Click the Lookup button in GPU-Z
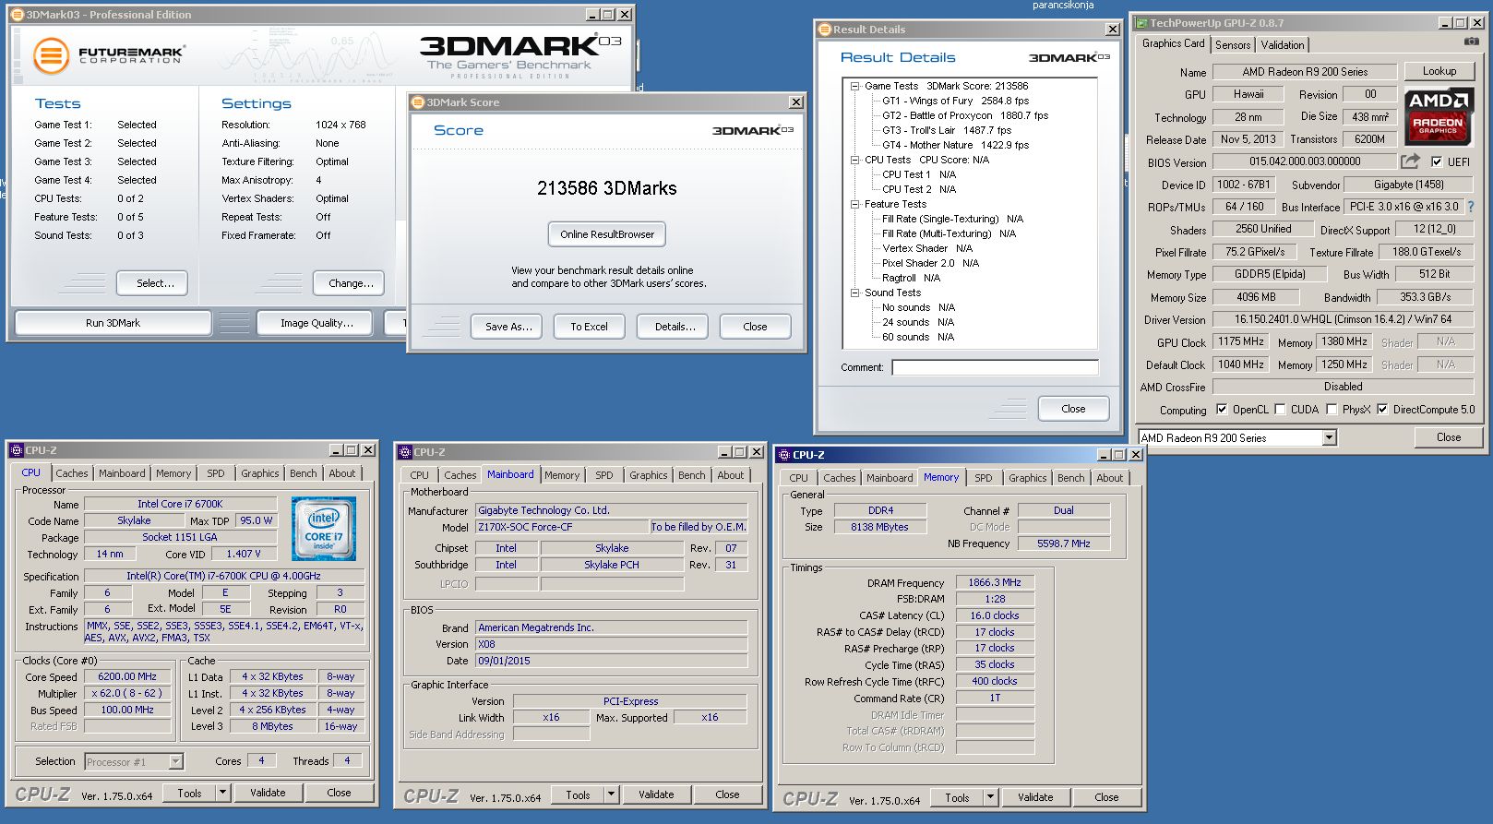Image resolution: width=1493 pixels, height=824 pixels. pos(1439,71)
